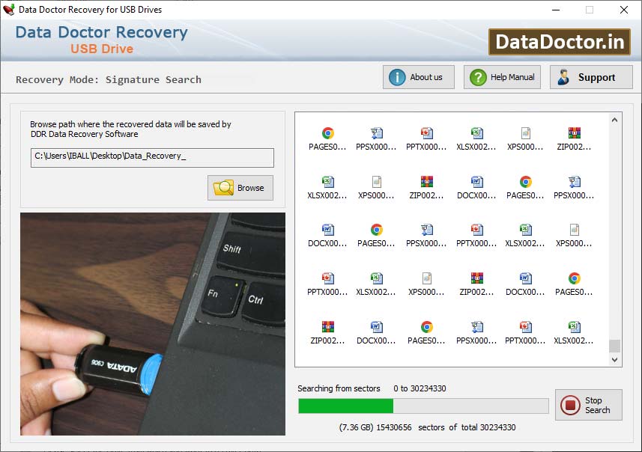This screenshot has width=642, height=452.
Task: Stop the sector search
Action: click(x=589, y=405)
